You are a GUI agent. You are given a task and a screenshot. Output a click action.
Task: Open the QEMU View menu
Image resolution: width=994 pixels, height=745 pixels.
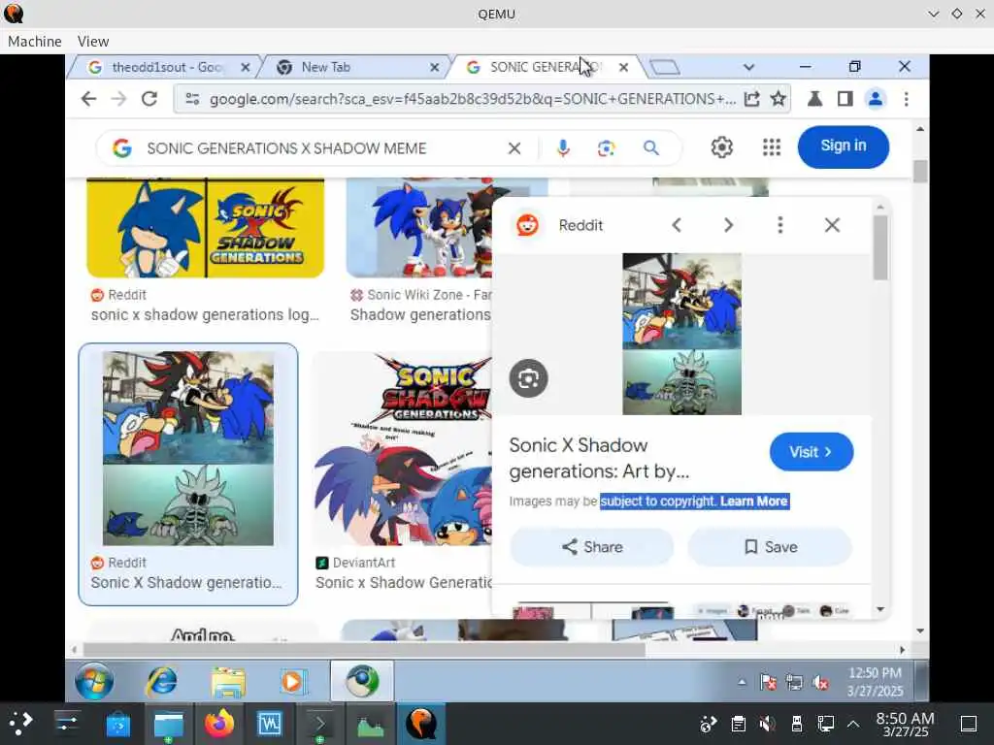click(x=93, y=41)
